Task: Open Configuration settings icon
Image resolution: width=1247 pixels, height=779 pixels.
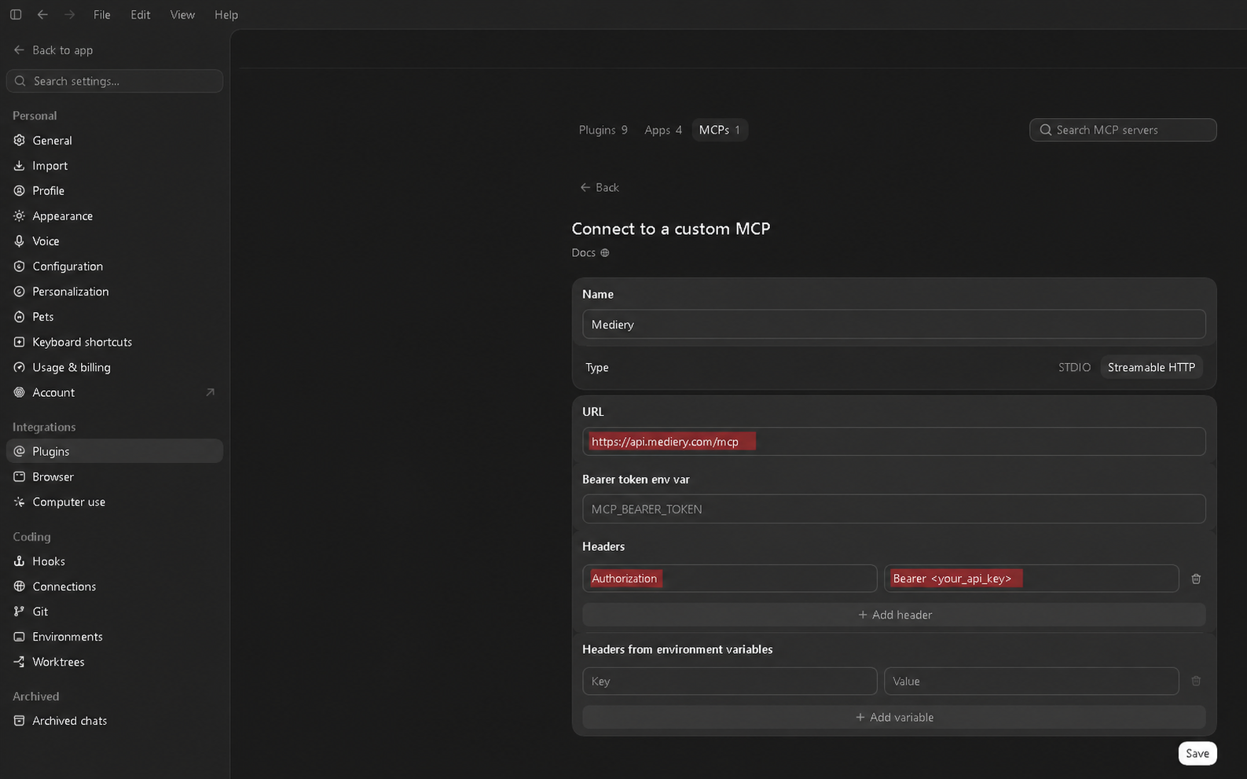Action: pyautogui.click(x=20, y=266)
